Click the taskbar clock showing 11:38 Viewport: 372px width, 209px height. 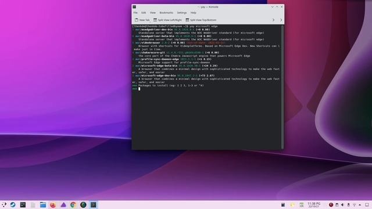(314, 205)
